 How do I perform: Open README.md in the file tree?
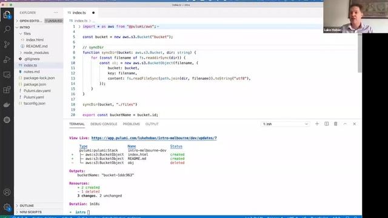36,46
